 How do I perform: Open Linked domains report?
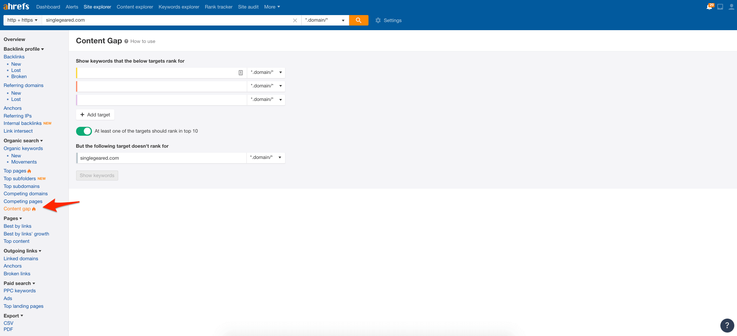pos(21,259)
